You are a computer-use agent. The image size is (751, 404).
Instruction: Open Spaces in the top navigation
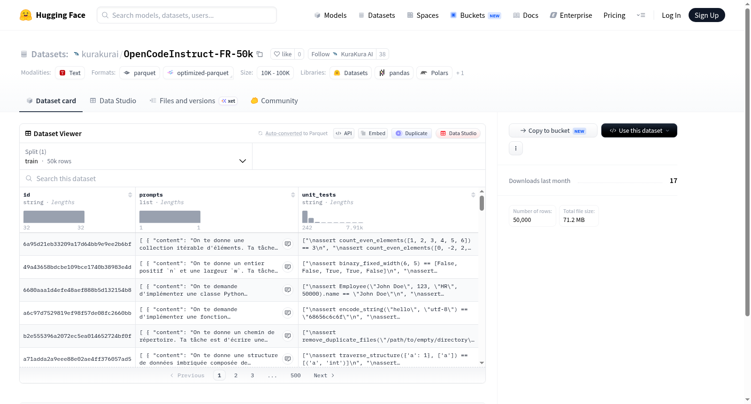(x=423, y=15)
